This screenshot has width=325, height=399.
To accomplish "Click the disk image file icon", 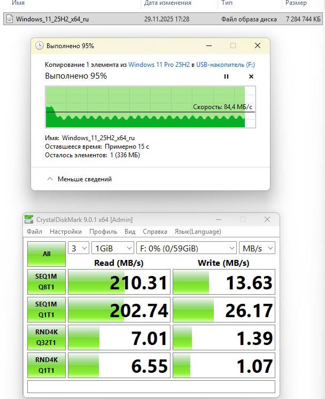I will point(9,19).
